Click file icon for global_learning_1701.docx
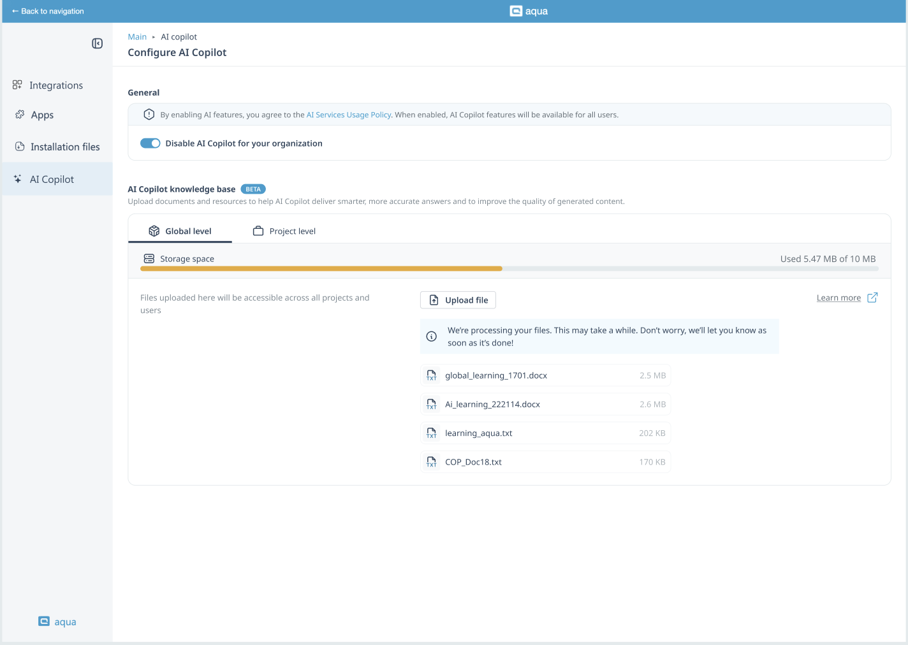 pos(432,375)
